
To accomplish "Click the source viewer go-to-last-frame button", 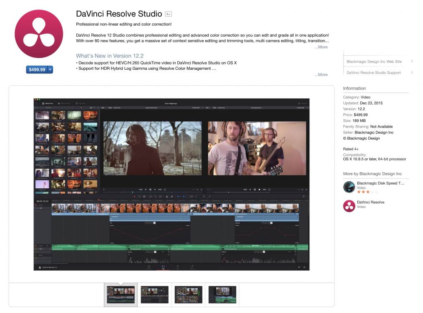I will (160, 190).
